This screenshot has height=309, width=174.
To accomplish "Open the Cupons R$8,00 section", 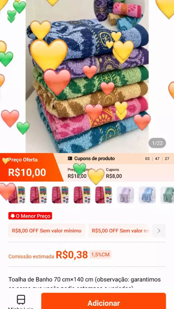I will [114, 173].
